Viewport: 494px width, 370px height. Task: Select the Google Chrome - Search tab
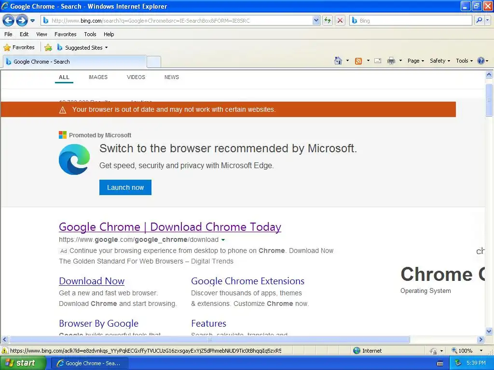coord(75,62)
